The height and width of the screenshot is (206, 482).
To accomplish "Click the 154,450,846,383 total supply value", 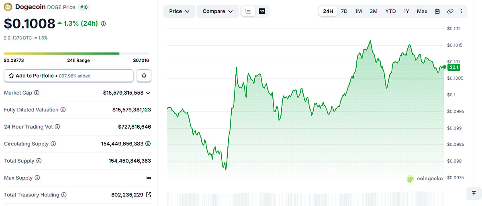I will 130,161.
